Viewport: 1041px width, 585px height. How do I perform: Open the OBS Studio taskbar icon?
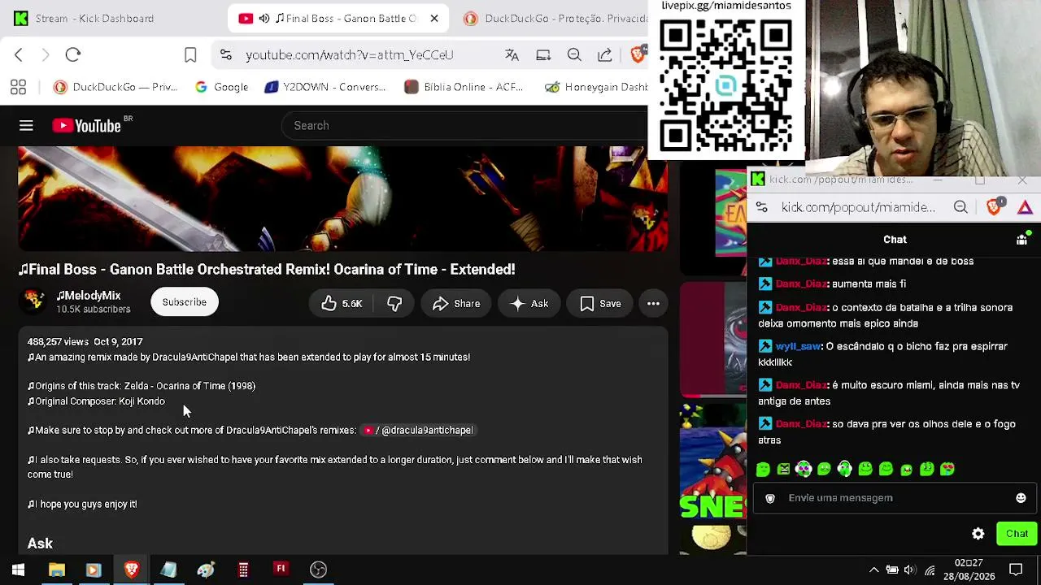click(318, 570)
